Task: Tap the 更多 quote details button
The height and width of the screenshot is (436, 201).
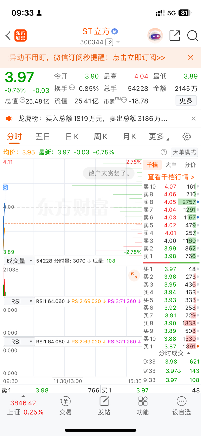Action: (186, 100)
